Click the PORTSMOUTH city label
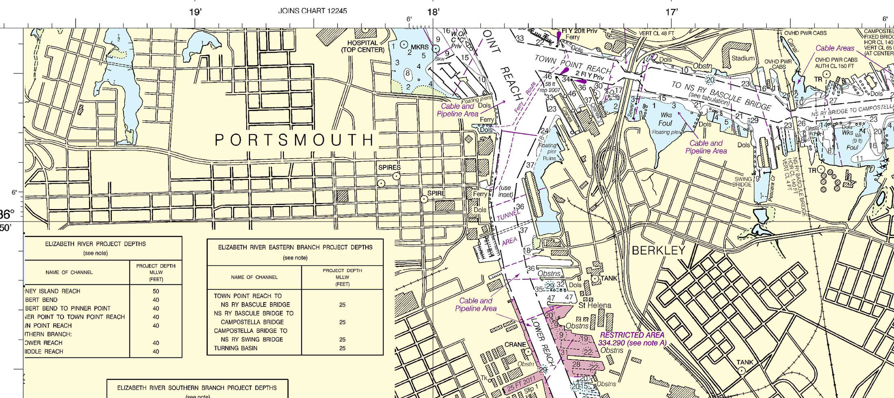 [x=294, y=140]
